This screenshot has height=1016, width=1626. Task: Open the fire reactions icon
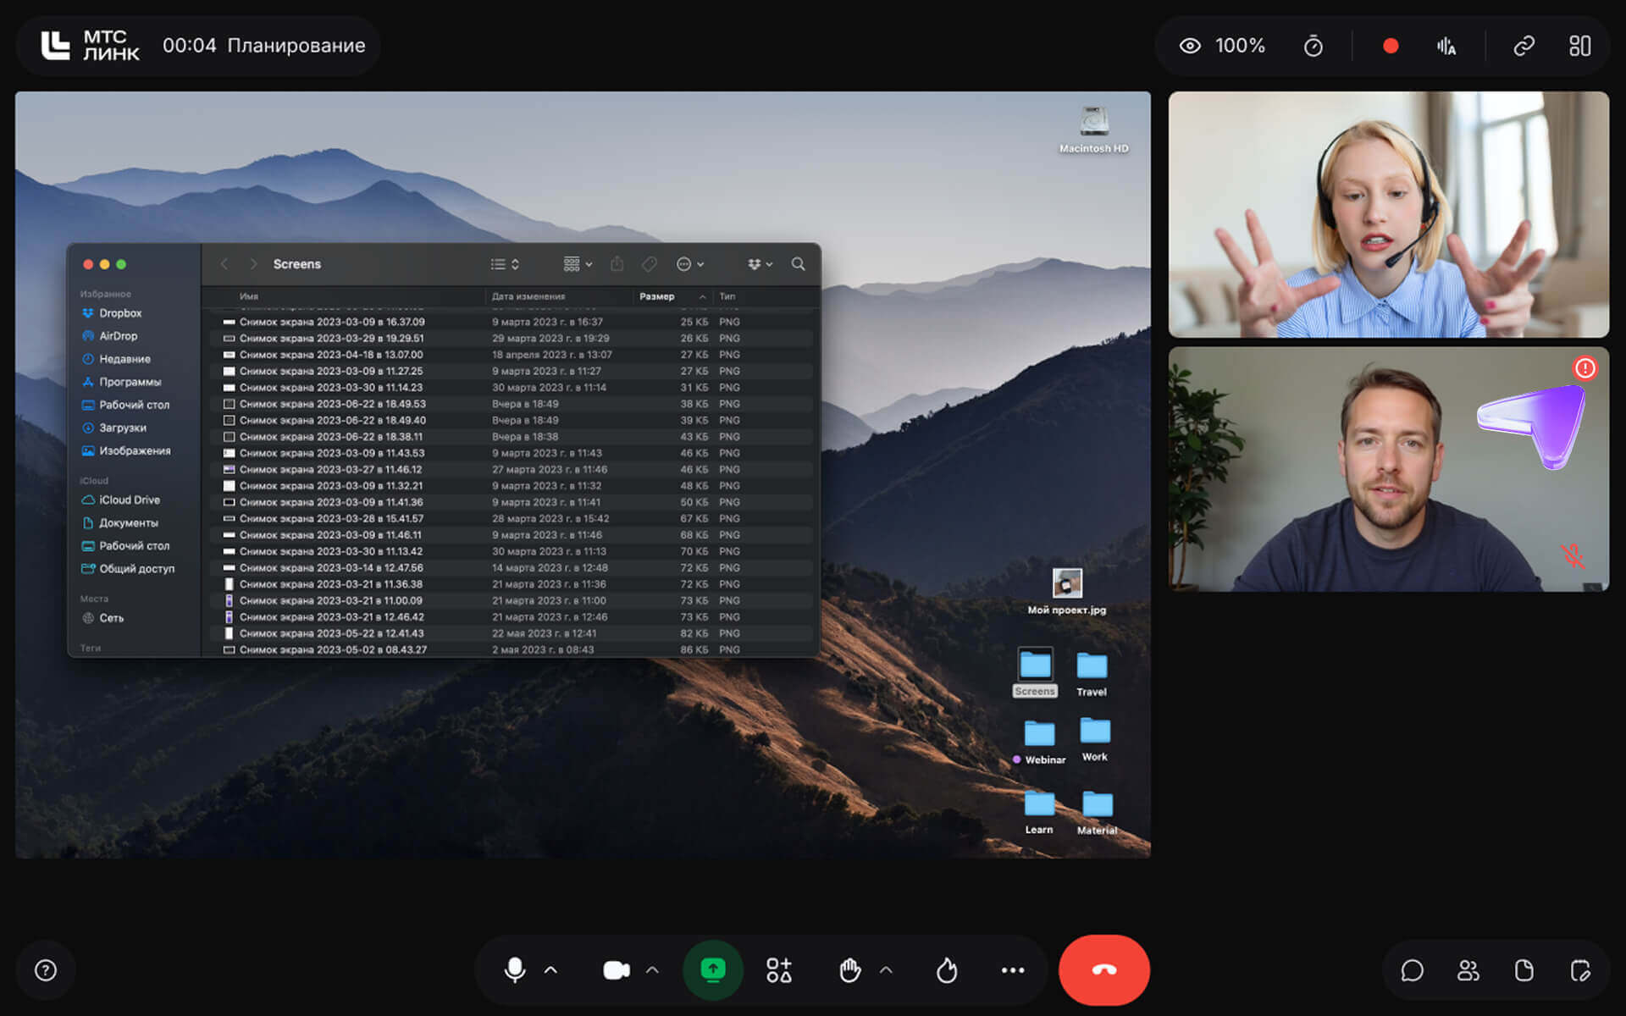pos(947,969)
